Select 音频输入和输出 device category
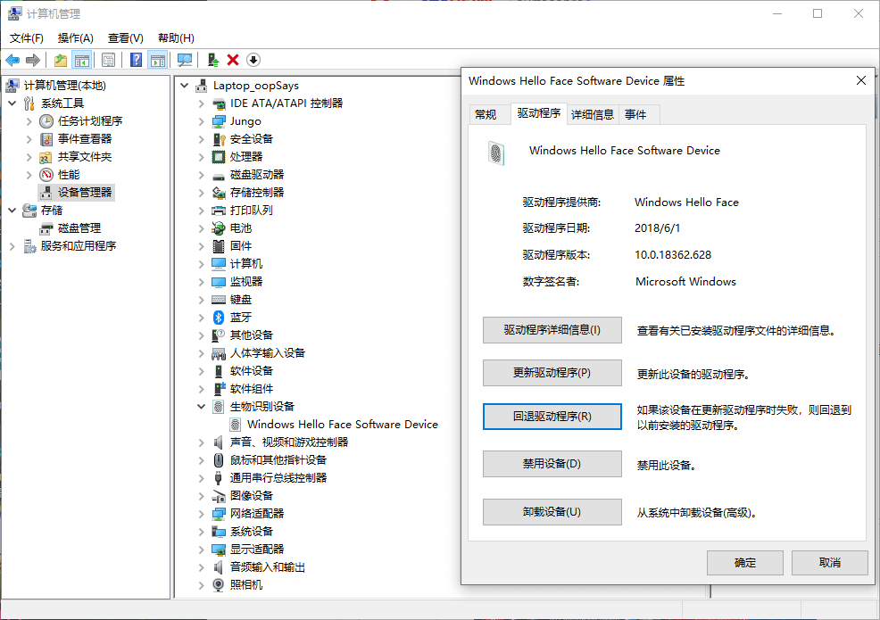Image resolution: width=880 pixels, height=620 pixels. pyautogui.click(x=260, y=567)
